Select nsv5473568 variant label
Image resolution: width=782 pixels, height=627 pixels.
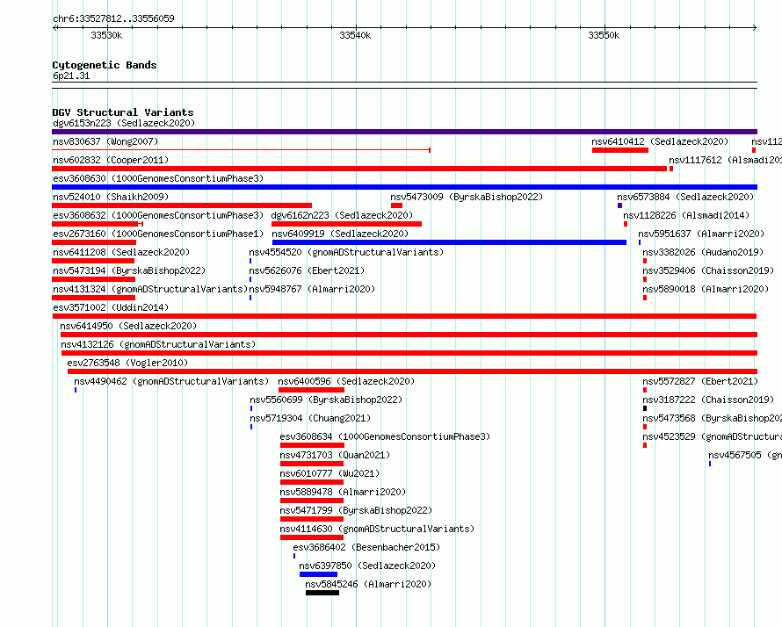tap(713, 418)
